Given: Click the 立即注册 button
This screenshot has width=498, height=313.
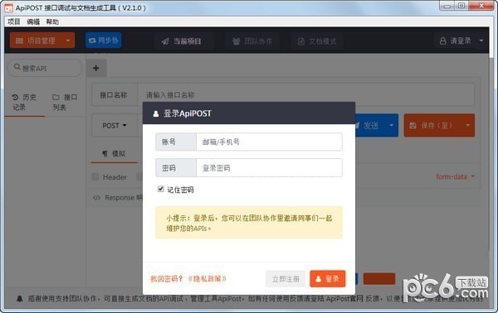Looking at the screenshot, I should click(286, 279).
